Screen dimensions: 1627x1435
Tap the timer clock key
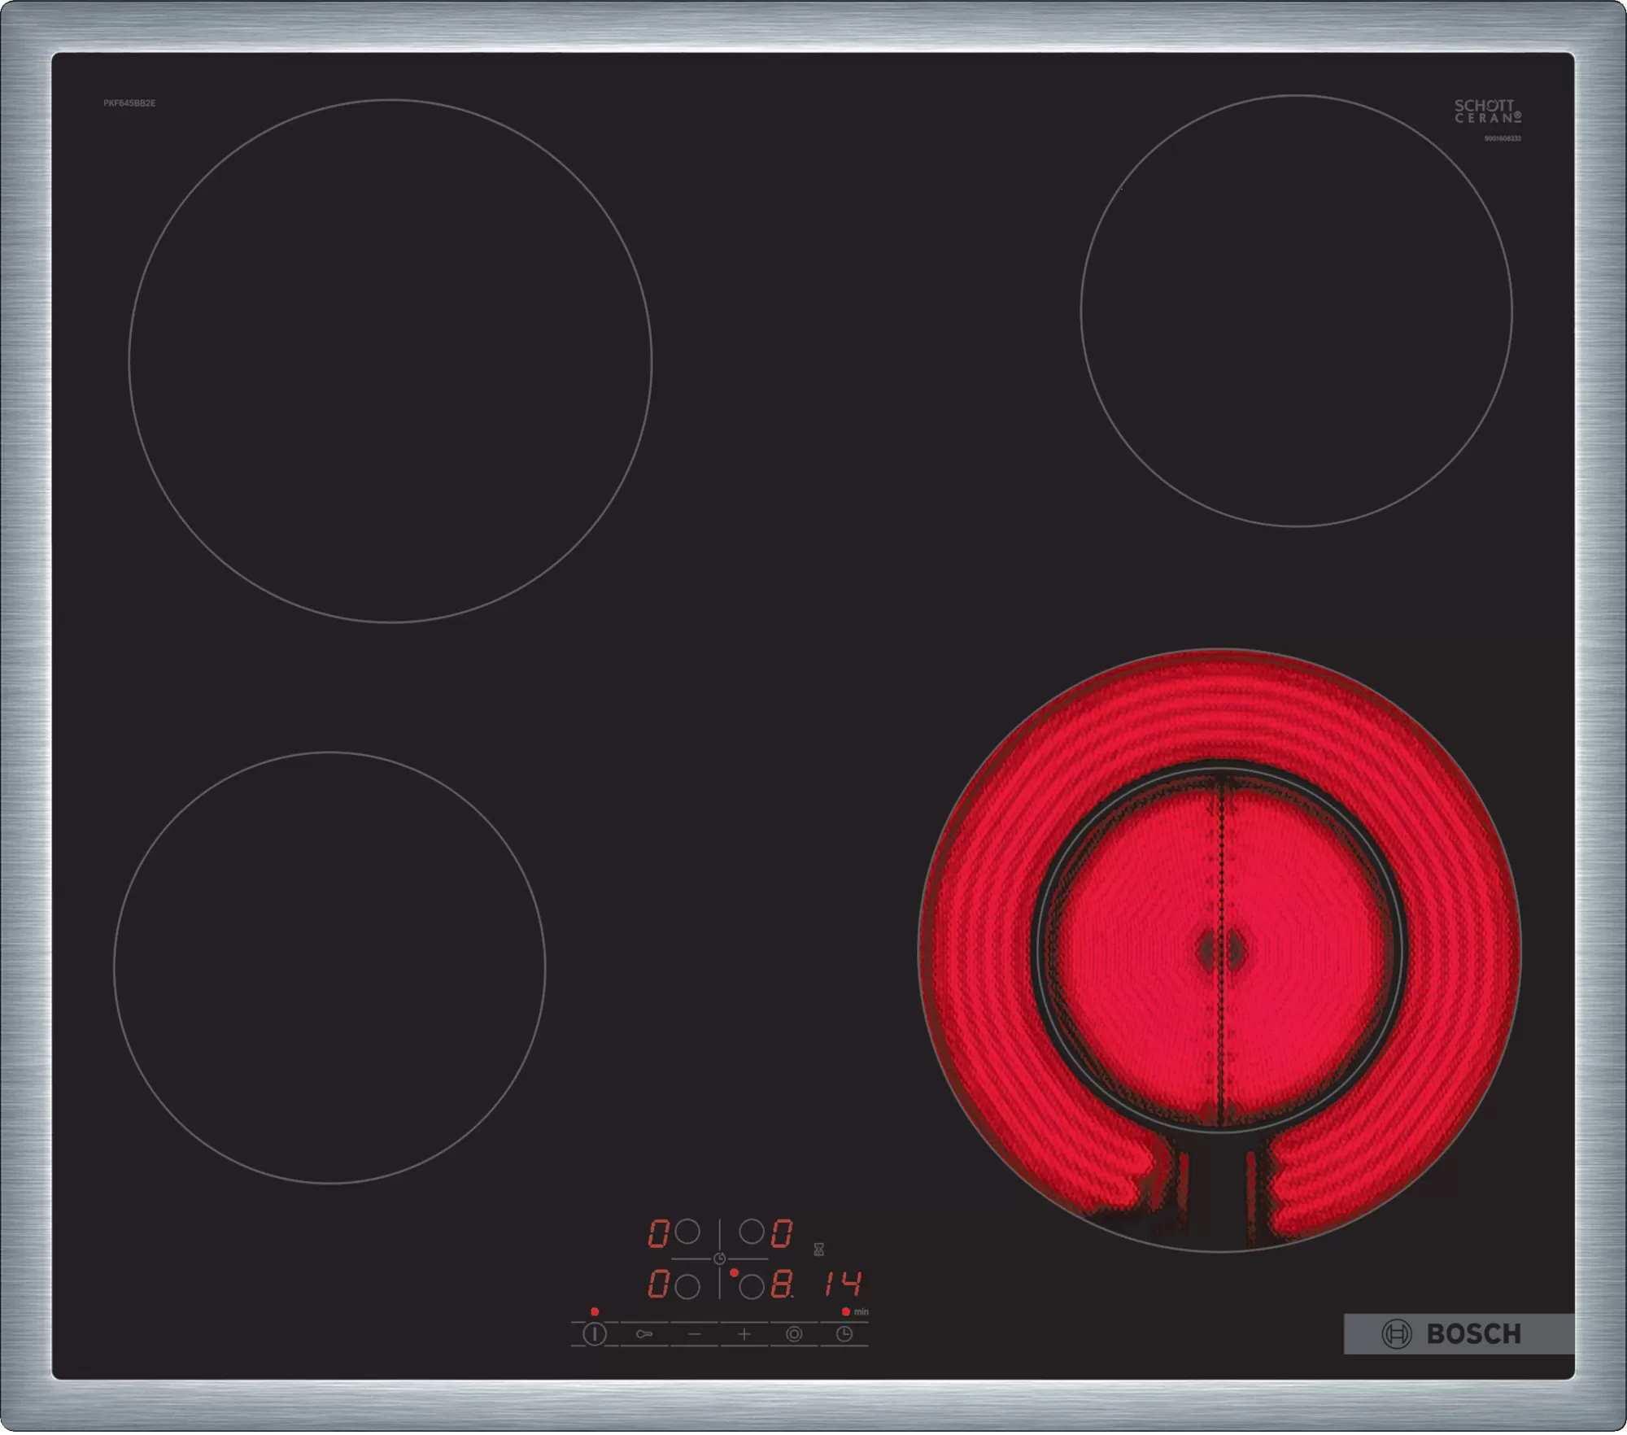point(844,1334)
